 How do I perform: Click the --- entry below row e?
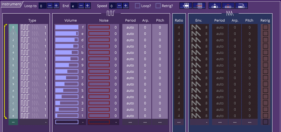click(x=13, y=122)
